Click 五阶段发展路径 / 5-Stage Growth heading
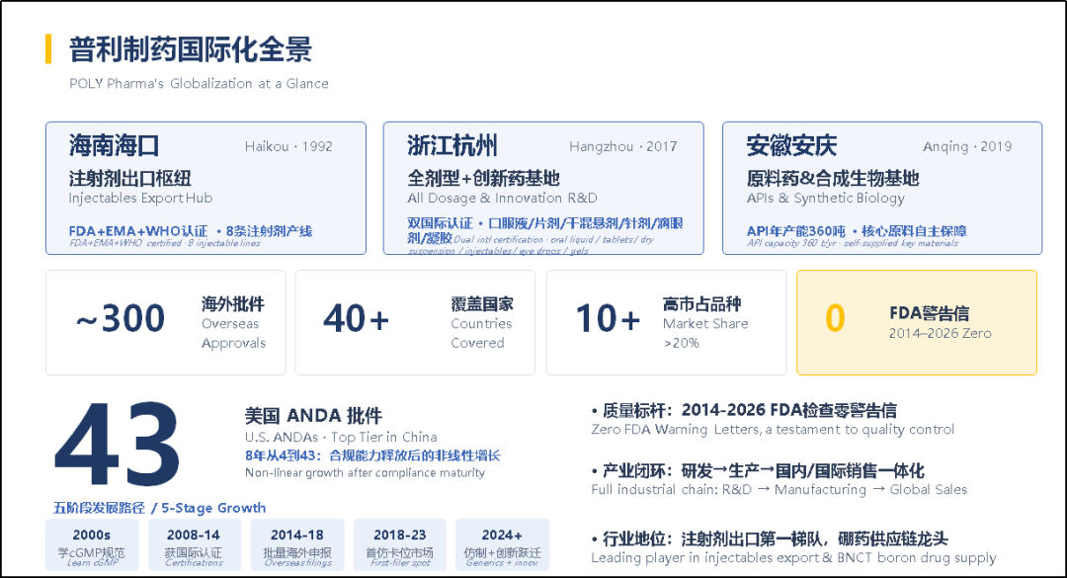 coord(159,508)
